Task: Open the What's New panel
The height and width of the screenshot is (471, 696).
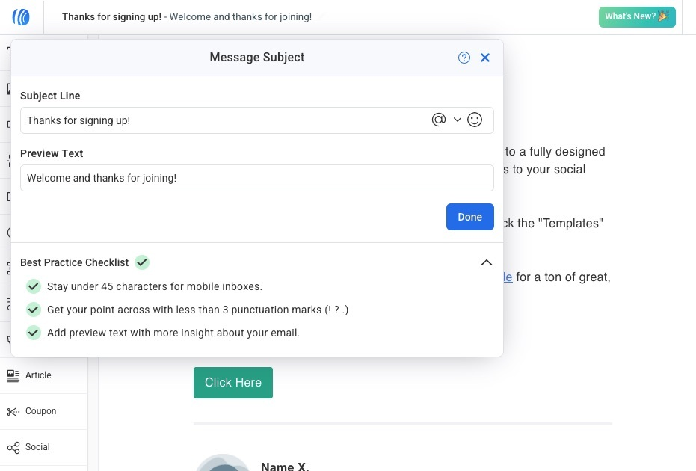Action: coord(636,16)
